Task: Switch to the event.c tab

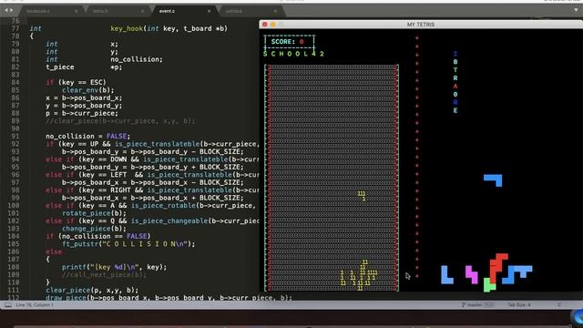Action: [x=167, y=11]
